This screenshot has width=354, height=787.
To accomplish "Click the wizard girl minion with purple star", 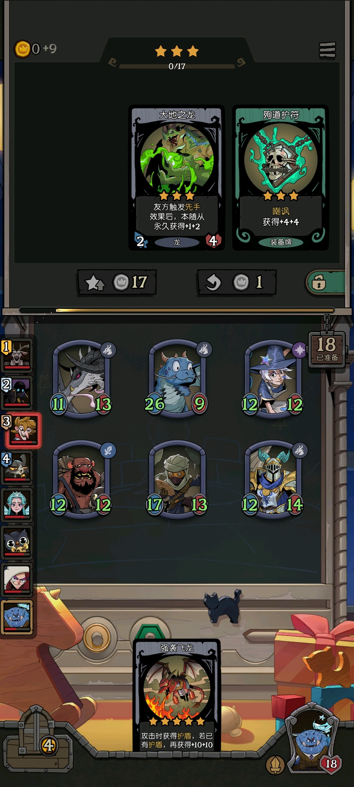I will [273, 379].
